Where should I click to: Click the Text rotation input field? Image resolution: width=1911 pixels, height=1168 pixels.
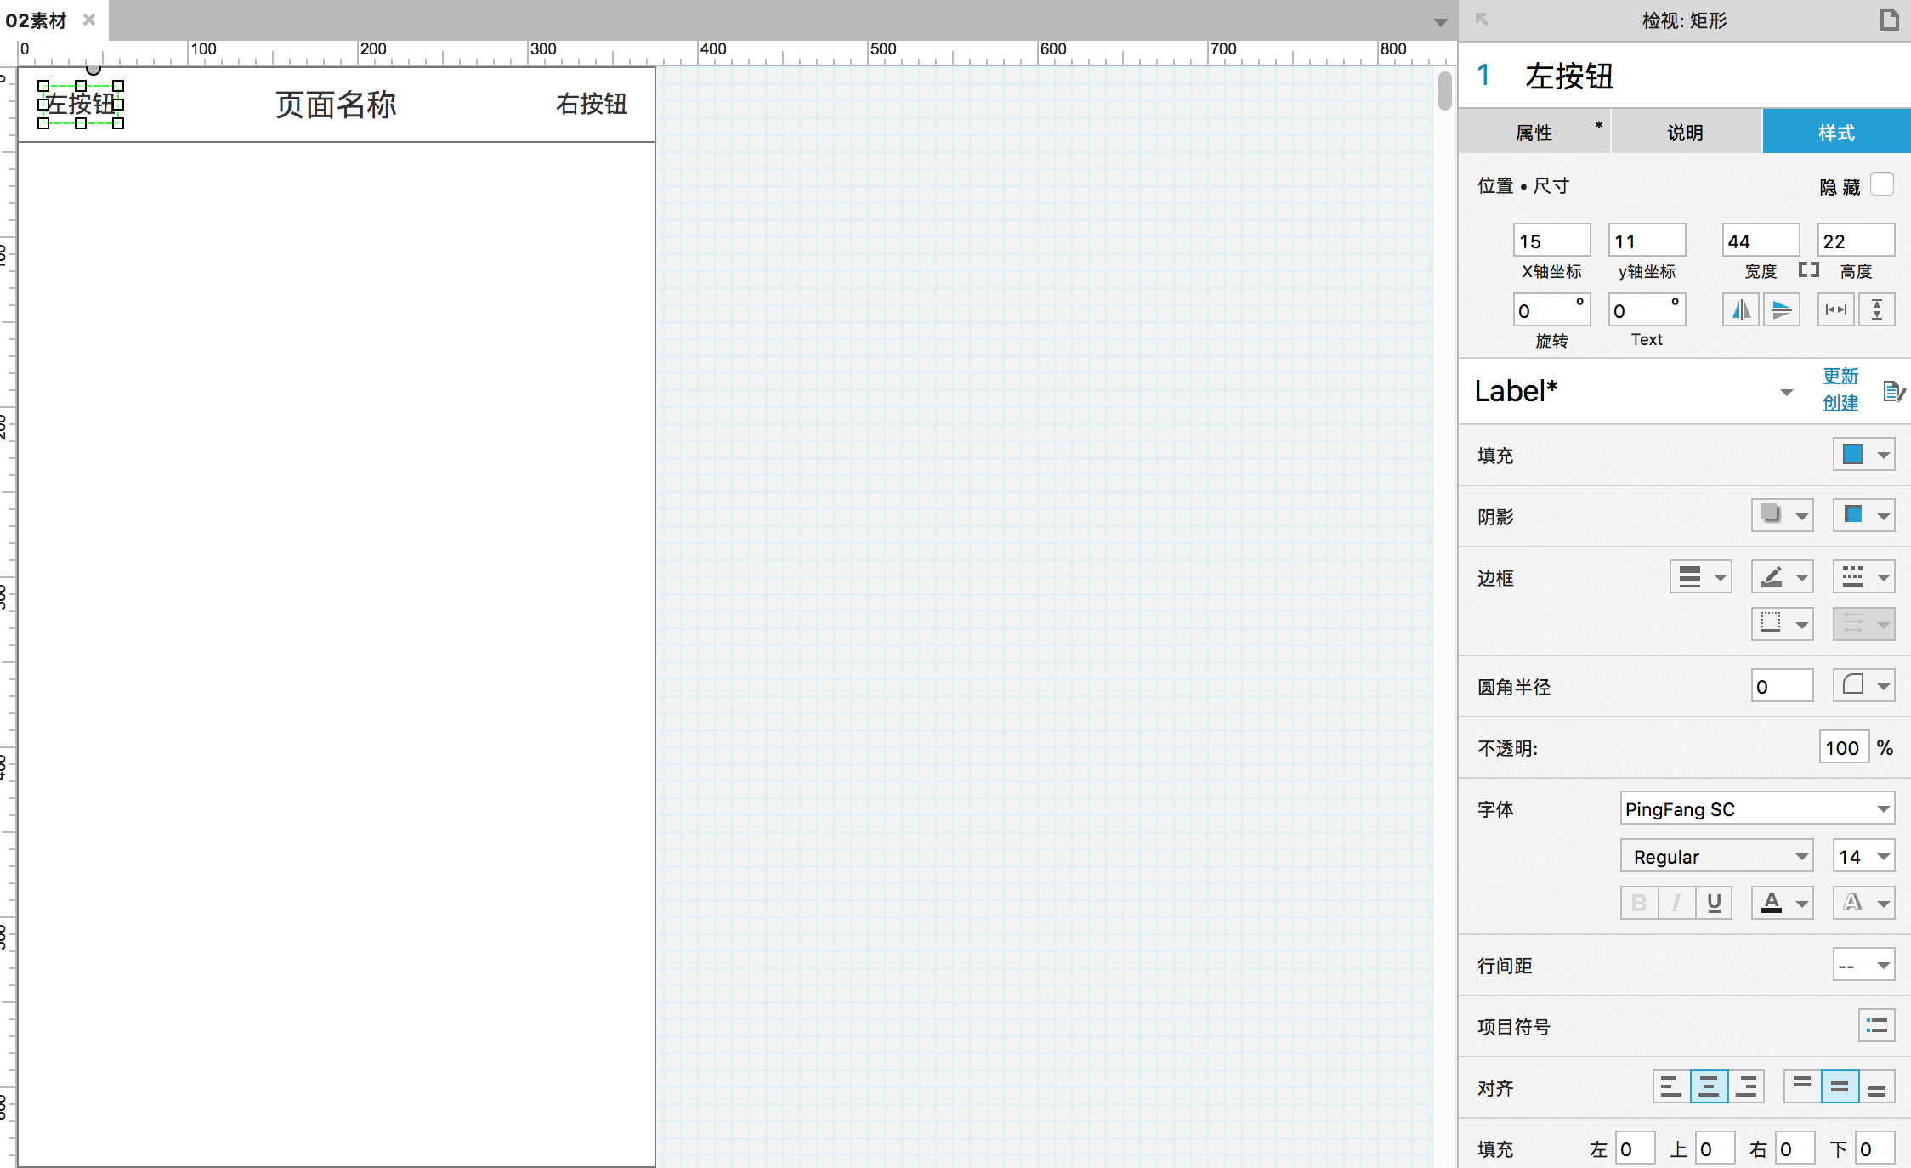coord(1647,310)
